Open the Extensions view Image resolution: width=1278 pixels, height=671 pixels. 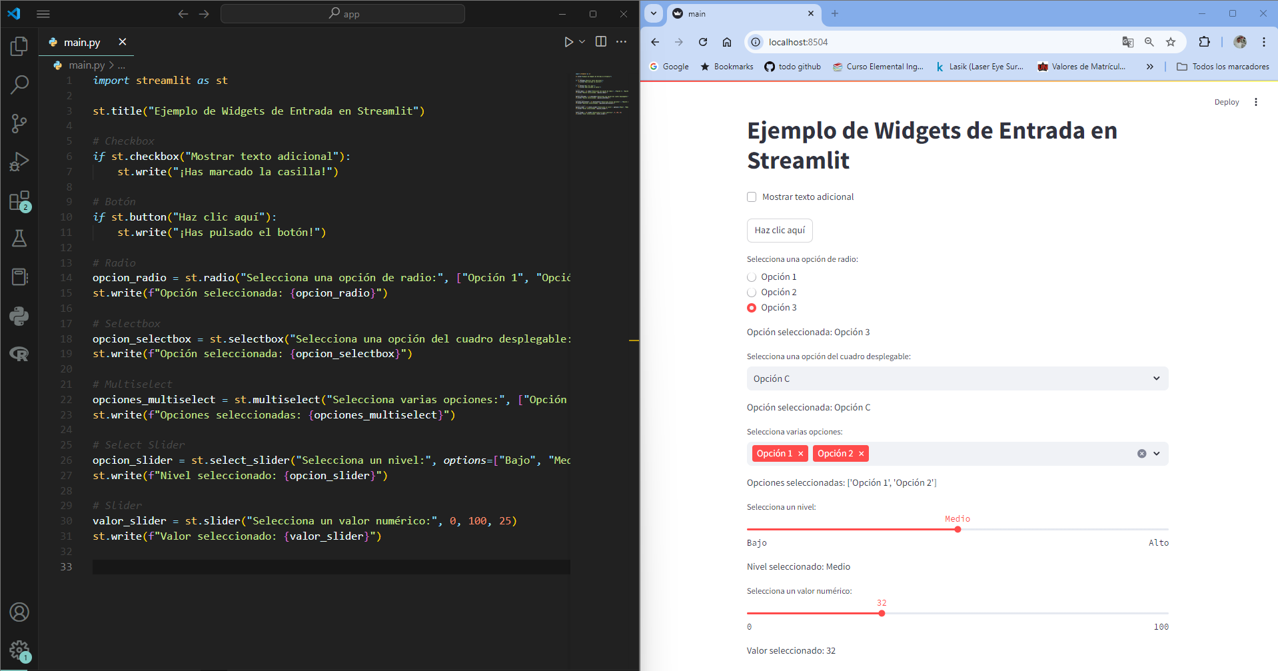19,201
